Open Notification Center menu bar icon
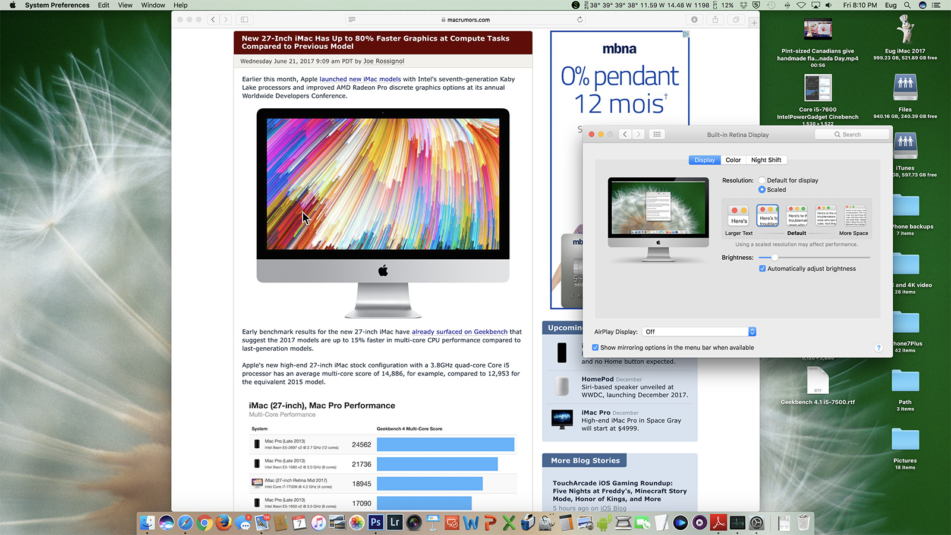The height and width of the screenshot is (535, 951). (937, 5)
